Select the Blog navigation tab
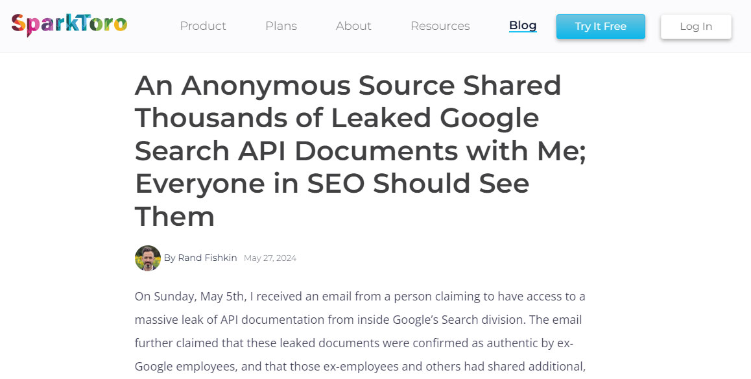The height and width of the screenshot is (379, 751). (523, 25)
